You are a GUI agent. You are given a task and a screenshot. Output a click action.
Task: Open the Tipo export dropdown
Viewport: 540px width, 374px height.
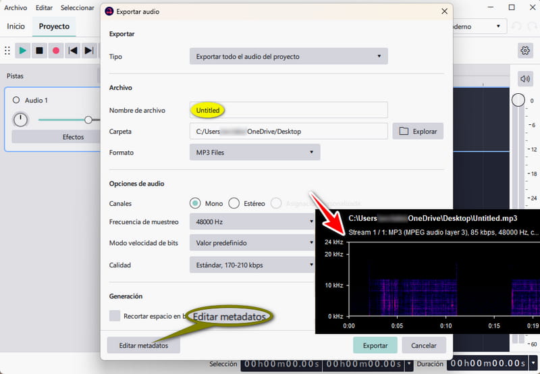[x=289, y=56]
